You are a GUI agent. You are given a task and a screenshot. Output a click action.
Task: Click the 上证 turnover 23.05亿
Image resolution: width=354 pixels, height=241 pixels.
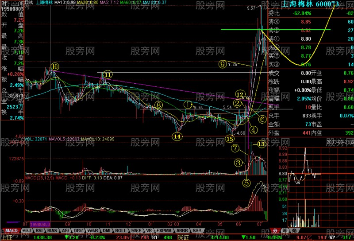[x=125, y=237]
